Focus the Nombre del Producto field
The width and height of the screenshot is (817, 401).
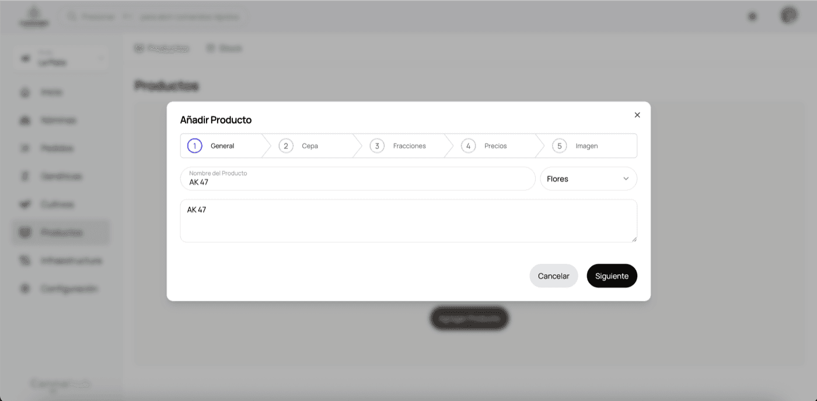[357, 182]
